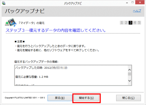This screenshot has width=146, height=105.
Task: Click the highlighted step indicator 3
Action: pyautogui.click(x=131, y=23)
